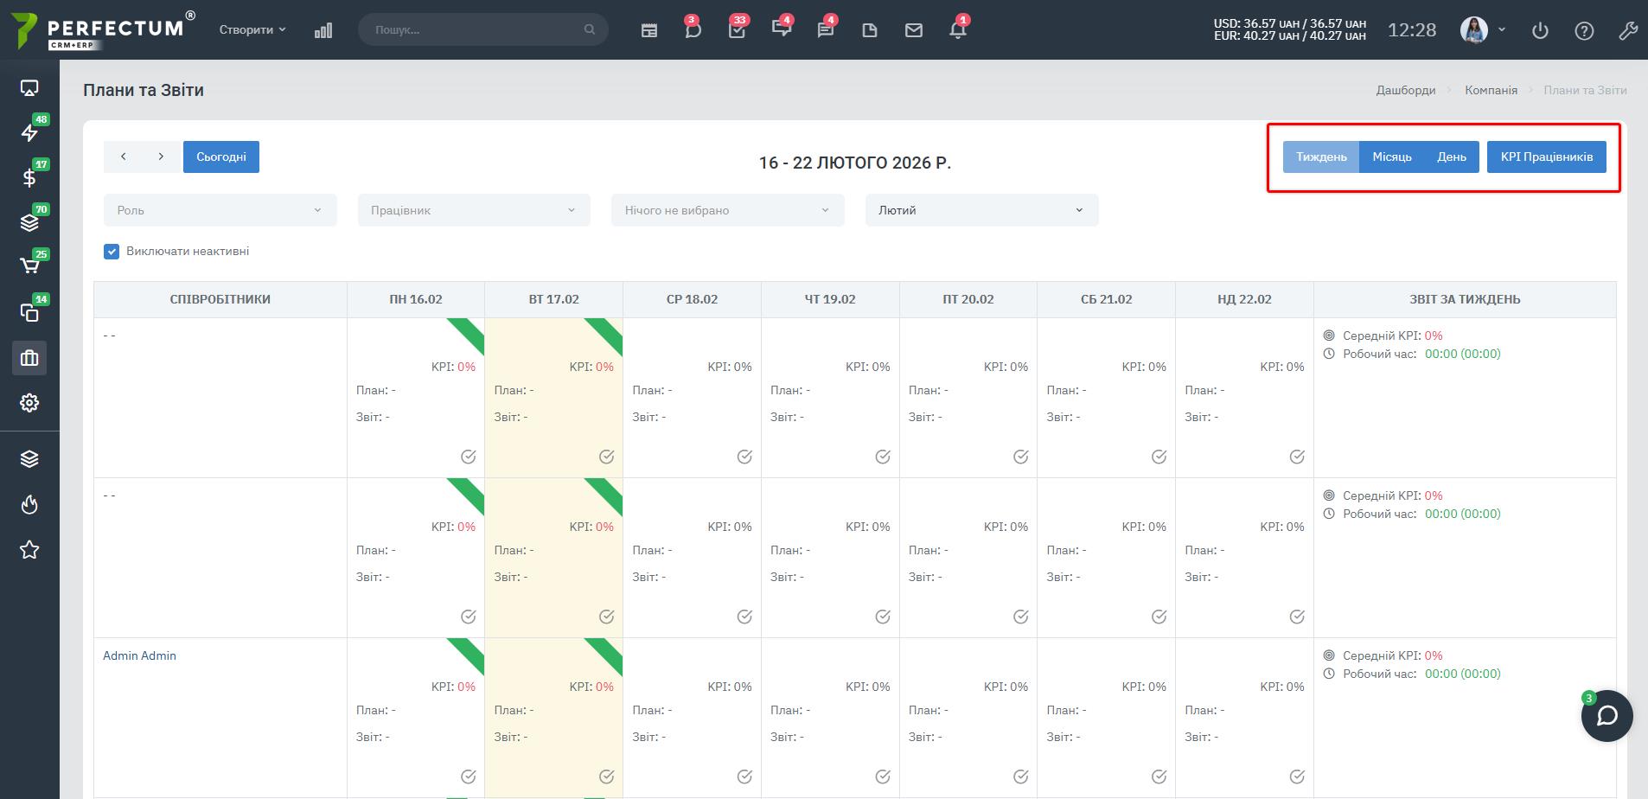Switch to the "День" view tab
Screen dimensions: 1648x799
click(x=1451, y=157)
